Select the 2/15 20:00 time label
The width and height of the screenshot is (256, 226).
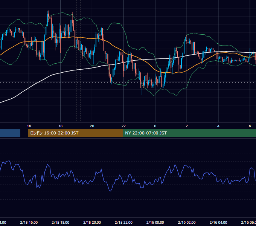tap(92, 222)
